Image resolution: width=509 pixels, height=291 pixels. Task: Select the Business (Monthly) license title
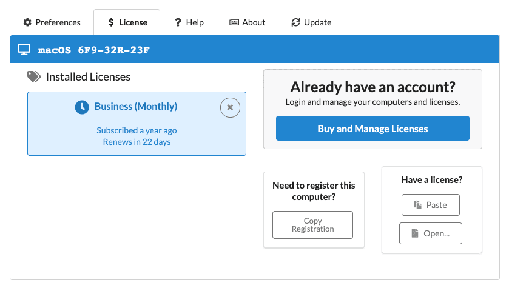click(136, 107)
